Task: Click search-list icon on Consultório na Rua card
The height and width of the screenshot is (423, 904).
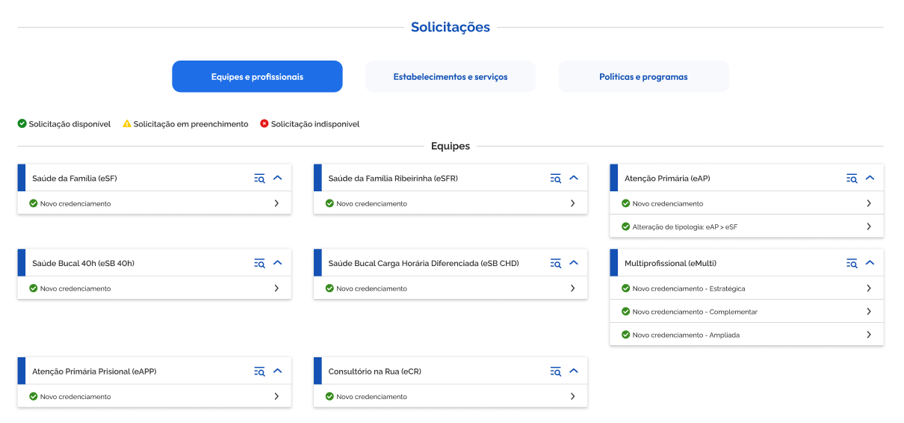Action: [556, 371]
